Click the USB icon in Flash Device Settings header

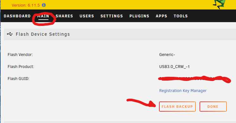(10, 34)
